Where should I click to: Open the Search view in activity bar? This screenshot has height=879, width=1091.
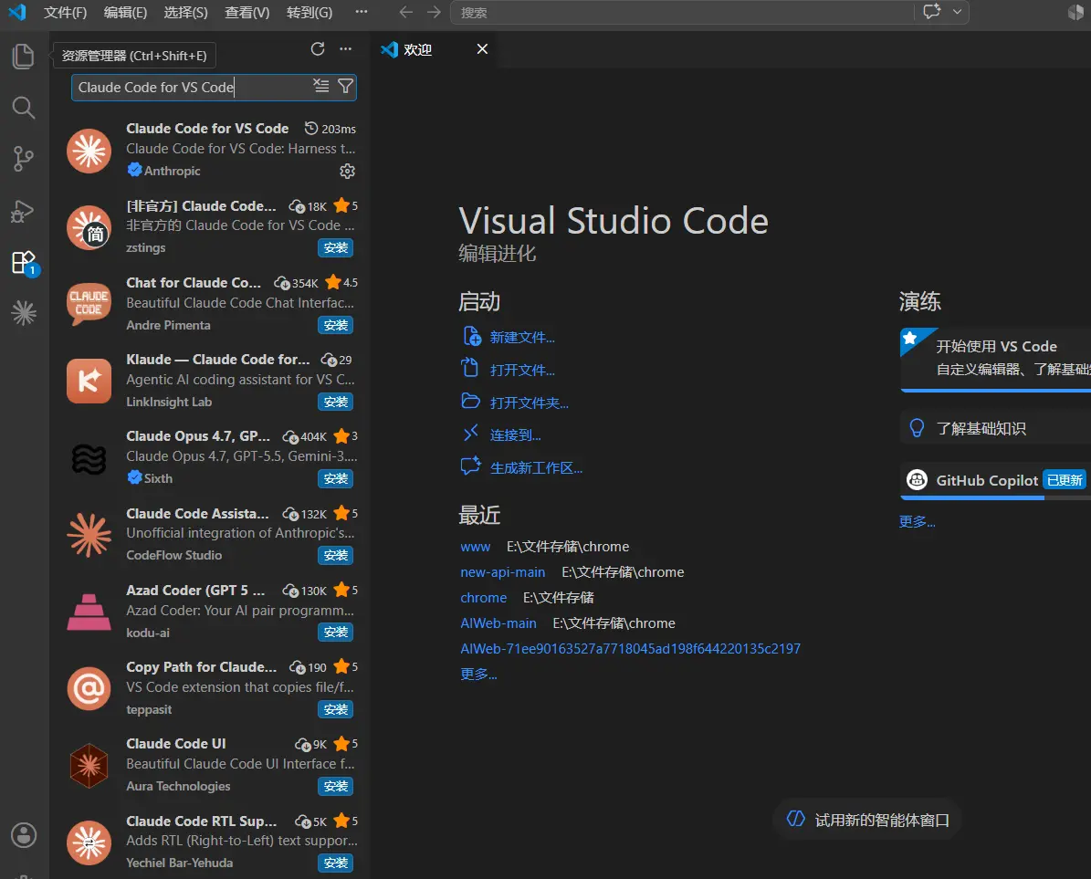pos(24,108)
